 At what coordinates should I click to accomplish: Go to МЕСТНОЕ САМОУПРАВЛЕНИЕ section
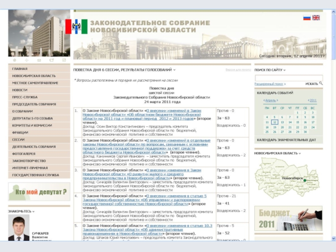tap(39, 83)
